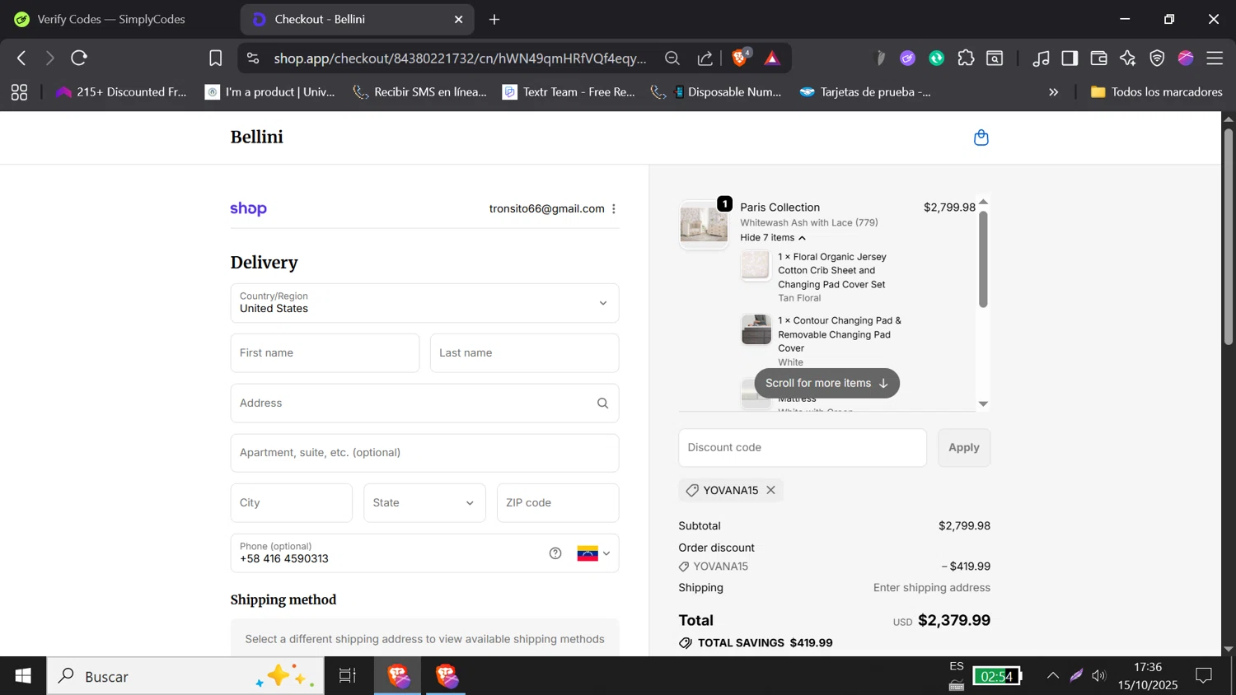This screenshot has height=695, width=1236.
Task: Focus the ZIP code field
Action: point(558,503)
